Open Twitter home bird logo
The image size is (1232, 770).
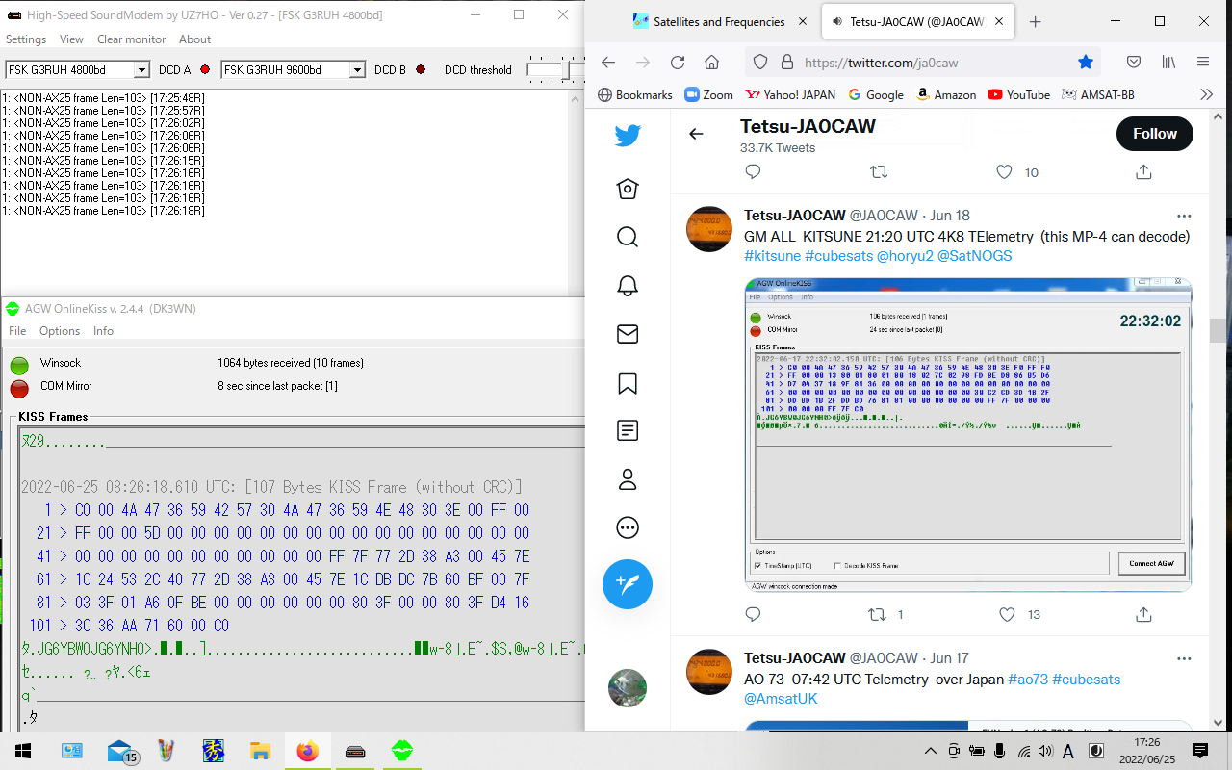628,136
